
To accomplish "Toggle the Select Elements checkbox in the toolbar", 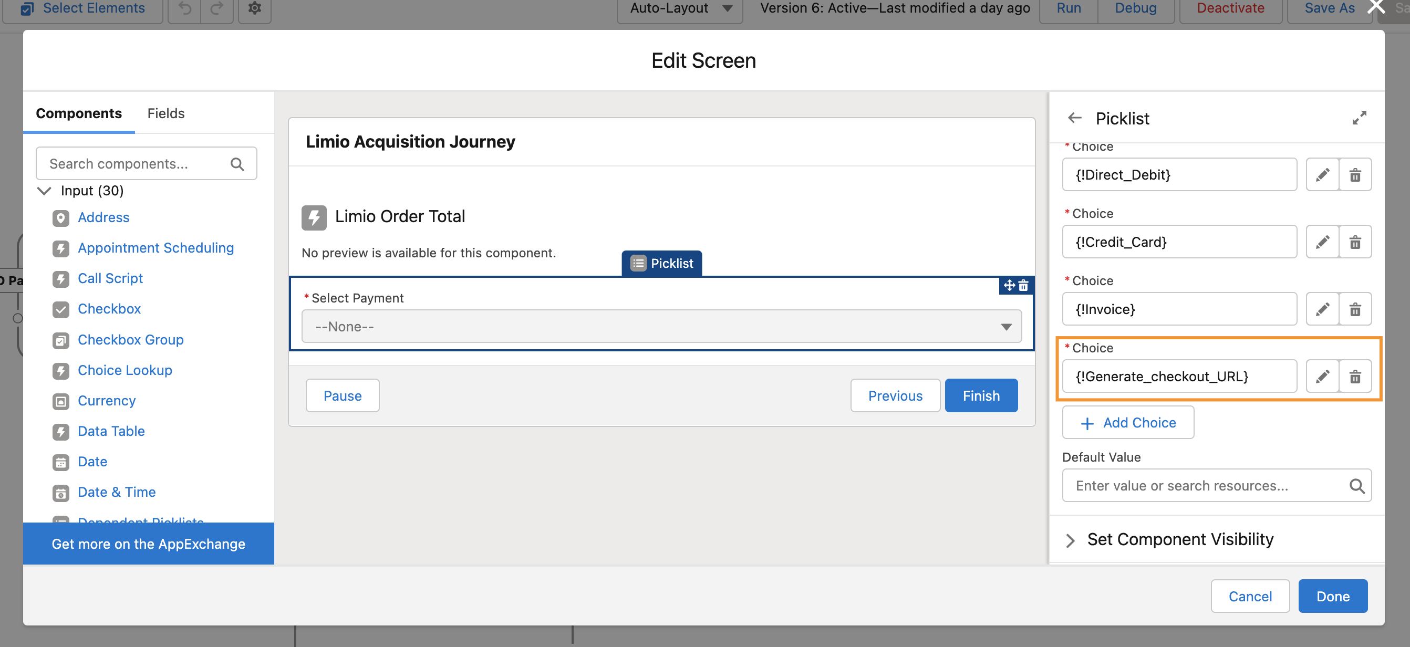I will coord(27,8).
